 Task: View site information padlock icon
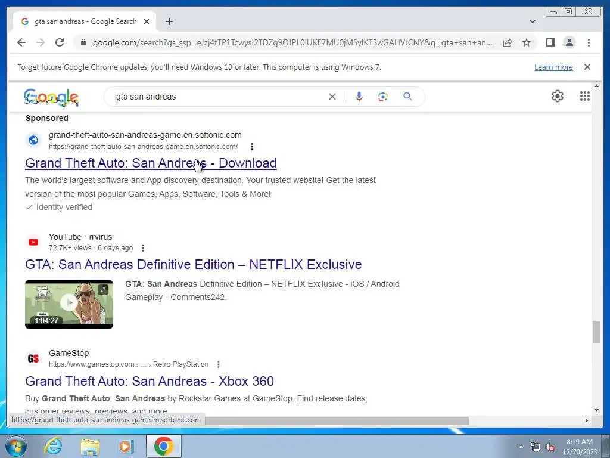83,42
